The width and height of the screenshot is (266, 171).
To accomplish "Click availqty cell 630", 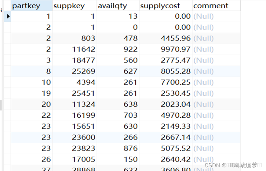I will coord(118,126).
